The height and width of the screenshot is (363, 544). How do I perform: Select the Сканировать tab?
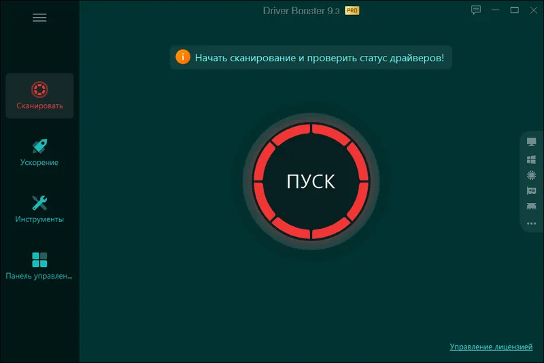click(39, 96)
